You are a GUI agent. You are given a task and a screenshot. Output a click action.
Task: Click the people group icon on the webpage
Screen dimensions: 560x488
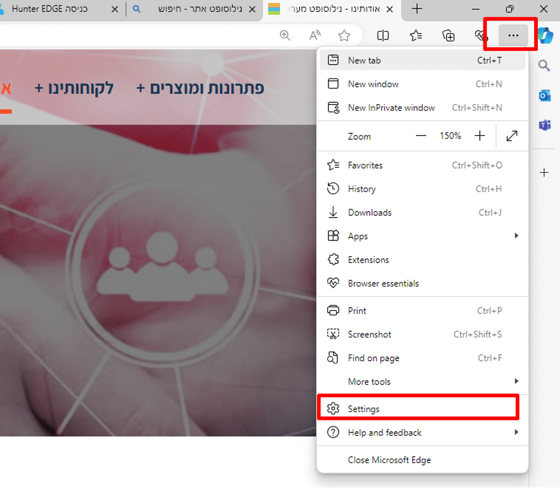coord(163,266)
